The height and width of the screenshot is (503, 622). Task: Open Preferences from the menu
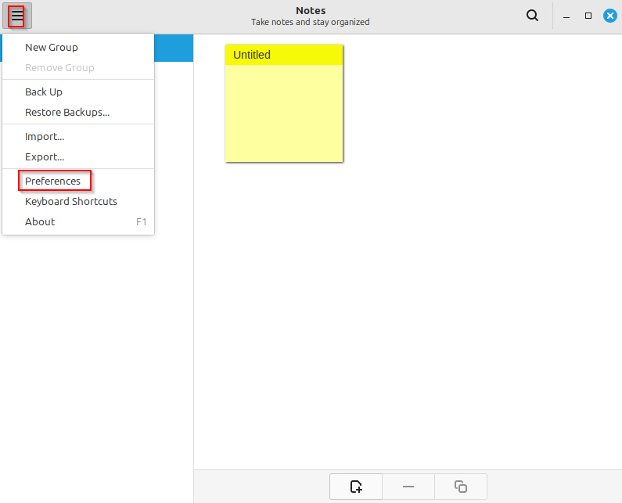78,181
